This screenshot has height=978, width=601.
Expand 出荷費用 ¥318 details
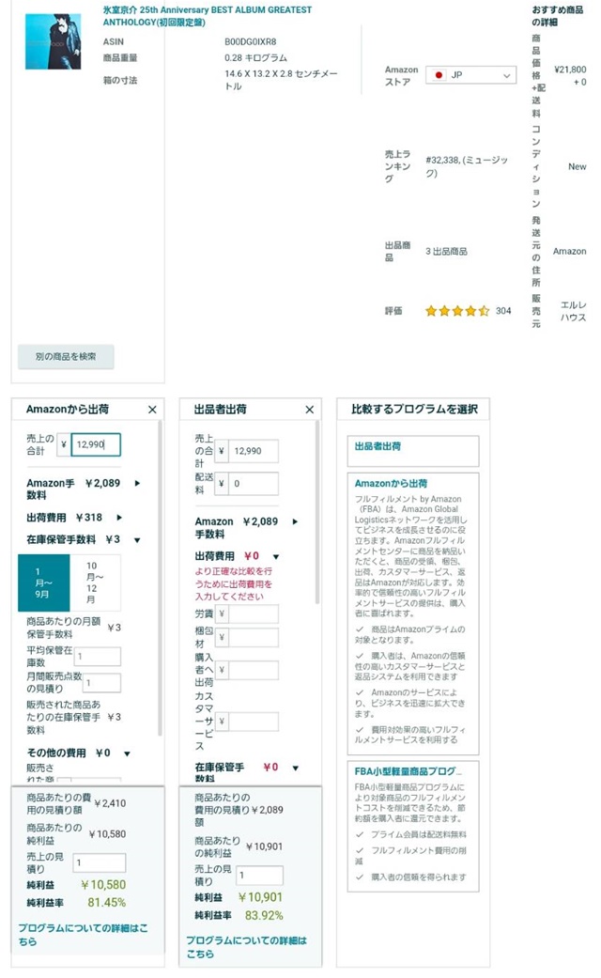click(126, 517)
